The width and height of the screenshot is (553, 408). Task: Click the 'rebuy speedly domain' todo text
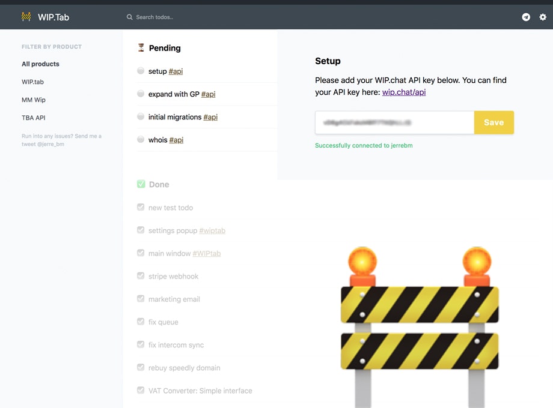click(184, 368)
